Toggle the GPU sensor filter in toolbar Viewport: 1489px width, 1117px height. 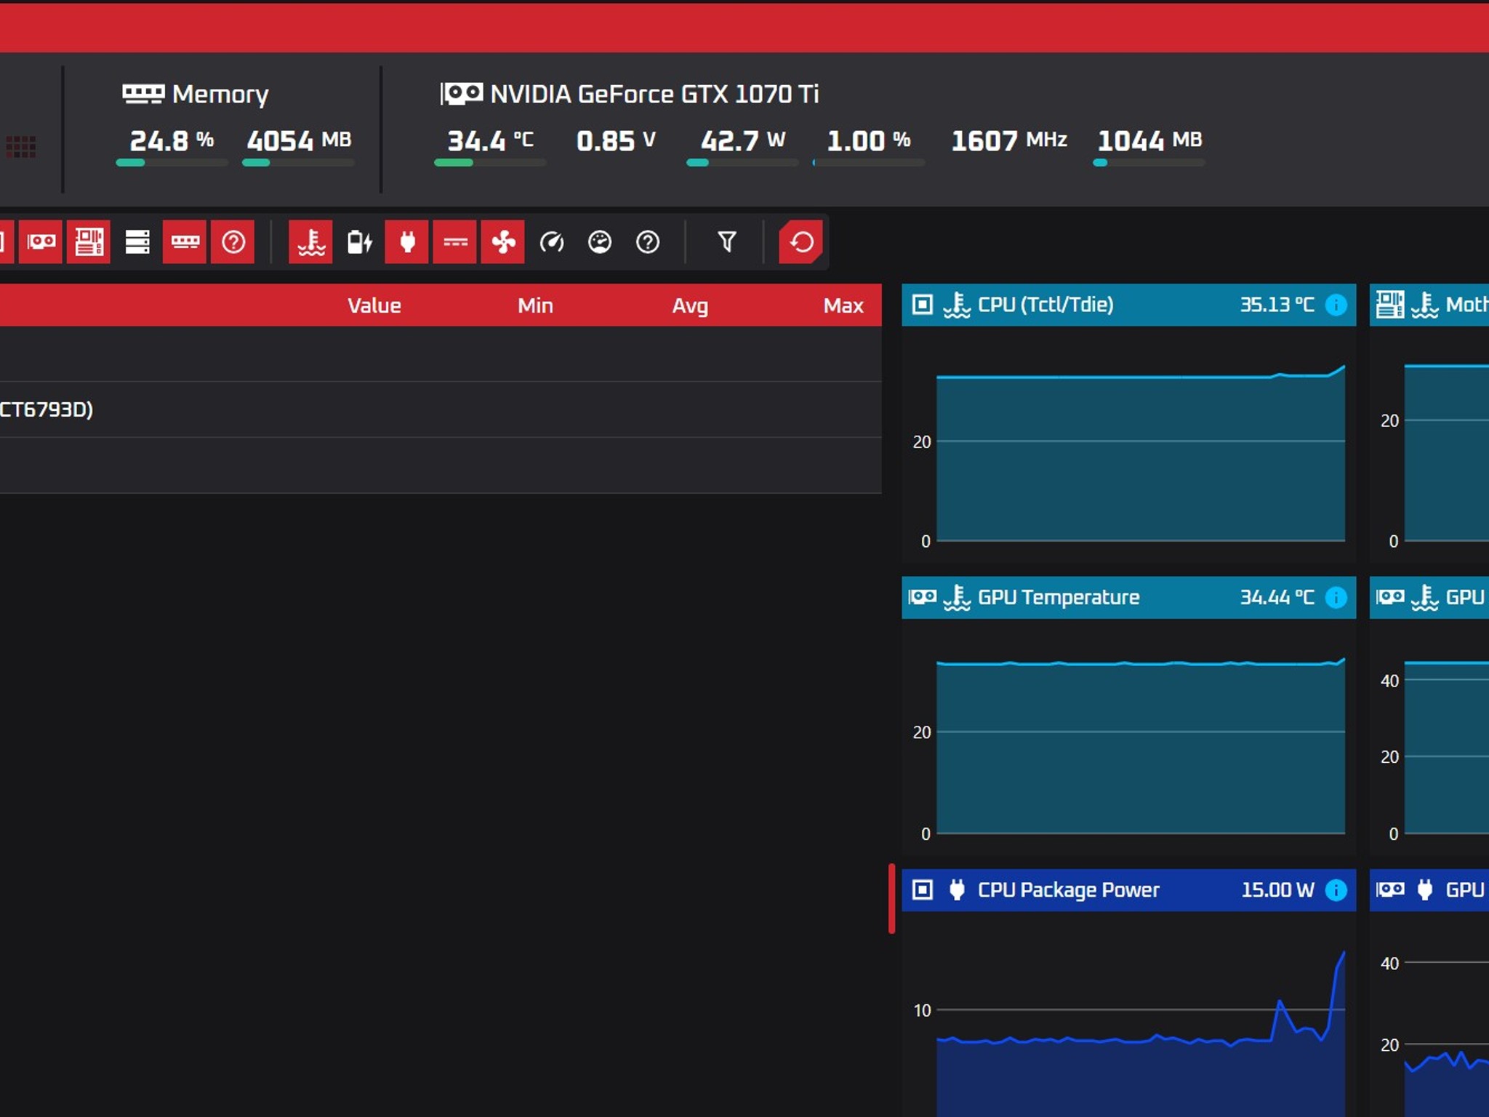(41, 241)
